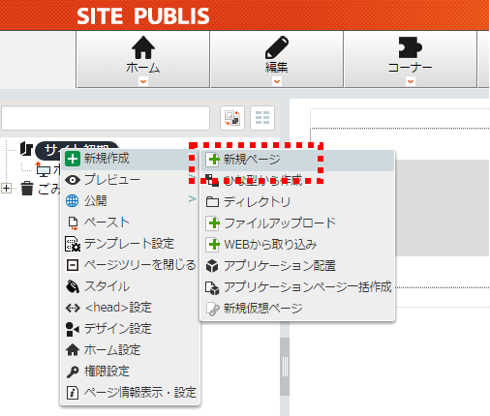Click the paint bucket icon beside スタイル
The width and height of the screenshot is (490, 416).
73,286
